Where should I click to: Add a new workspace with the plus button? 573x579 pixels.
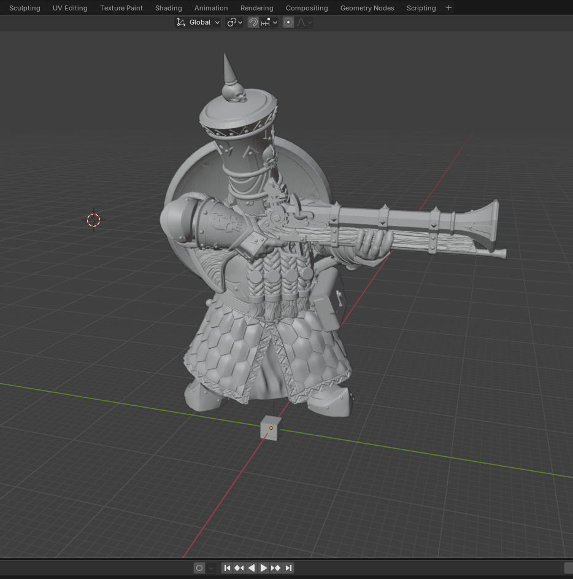coord(448,8)
